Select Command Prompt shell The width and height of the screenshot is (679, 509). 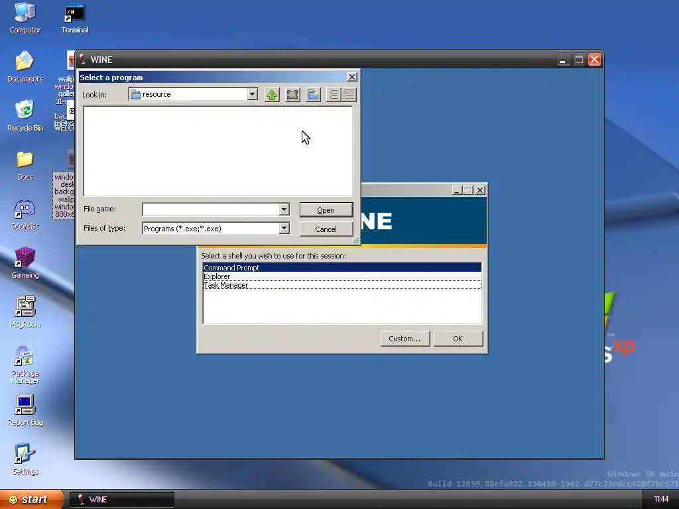342,268
